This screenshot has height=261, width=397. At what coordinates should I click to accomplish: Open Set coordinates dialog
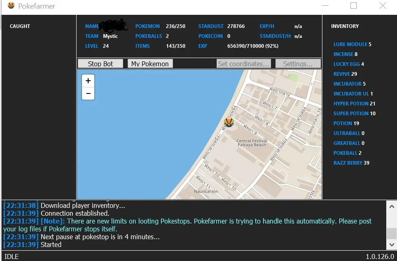tap(243, 64)
